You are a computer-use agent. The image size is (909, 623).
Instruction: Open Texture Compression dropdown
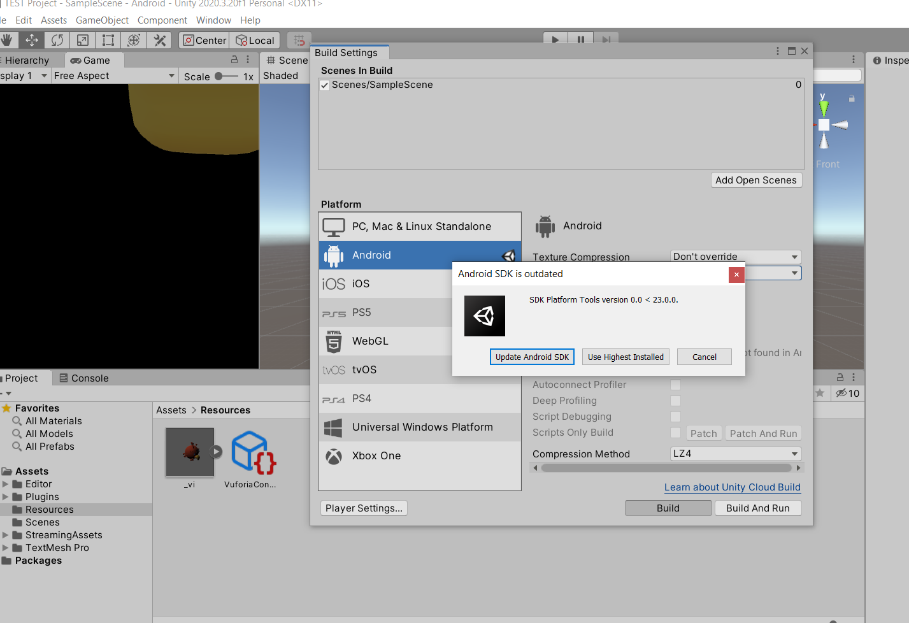pyautogui.click(x=736, y=256)
